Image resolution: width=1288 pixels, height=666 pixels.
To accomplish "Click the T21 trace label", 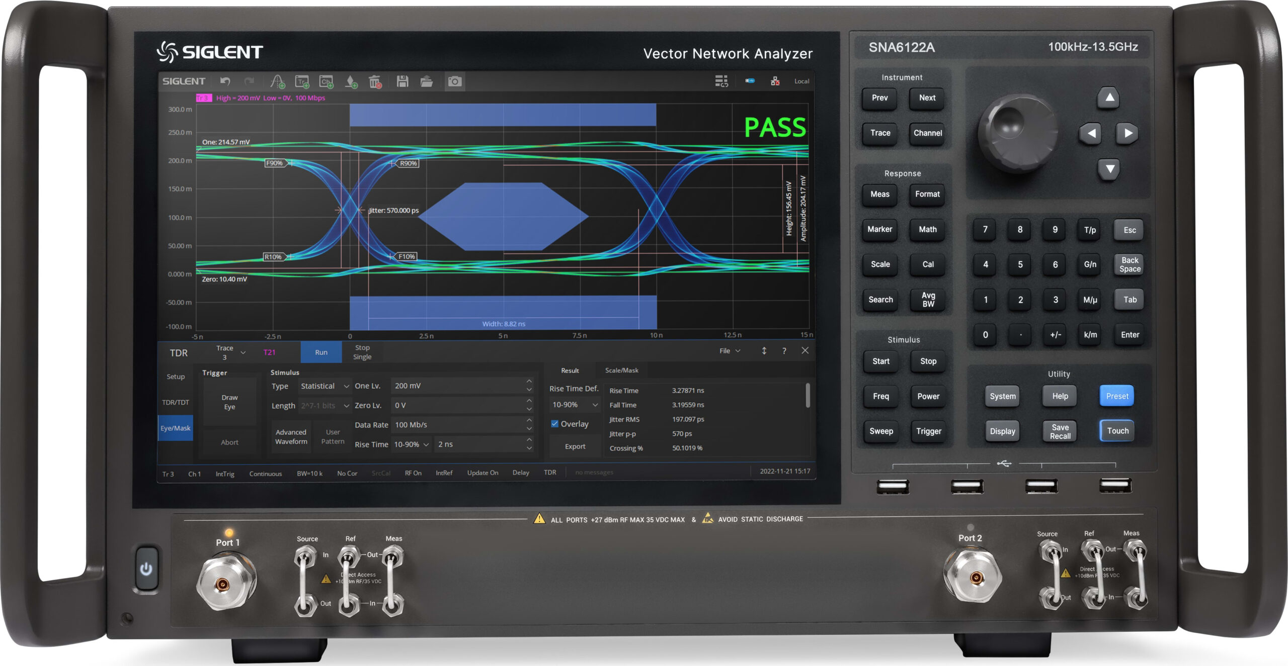I will coord(270,352).
